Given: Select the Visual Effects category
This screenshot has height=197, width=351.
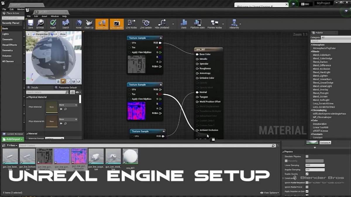Looking at the screenshot, I should coord(10,45).
